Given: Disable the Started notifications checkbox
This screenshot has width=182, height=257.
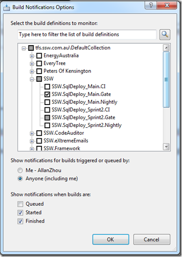Looking at the screenshot, I should point(20,213).
